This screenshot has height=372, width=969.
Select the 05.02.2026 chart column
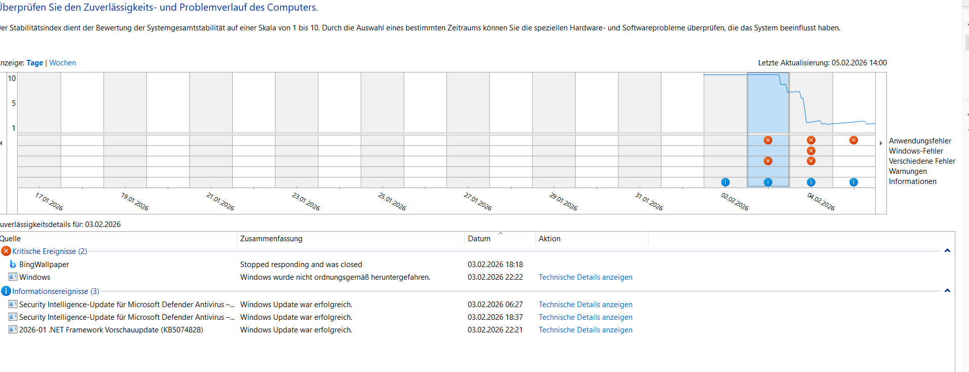[x=854, y=130]
